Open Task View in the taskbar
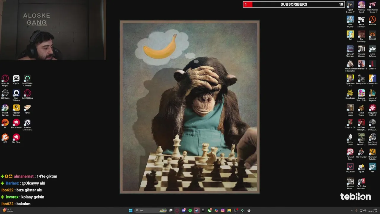 point(171,210)
